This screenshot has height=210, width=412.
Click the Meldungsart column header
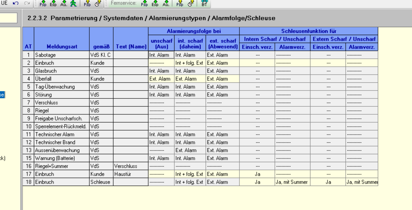pos(62,46)
